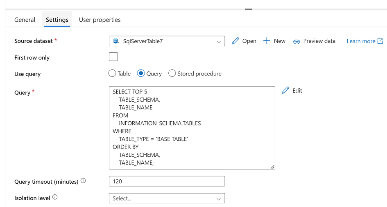This screenshot has width=387, height=207.
Task: Click the external link icon beside Learn more
Action: (380, 41)
